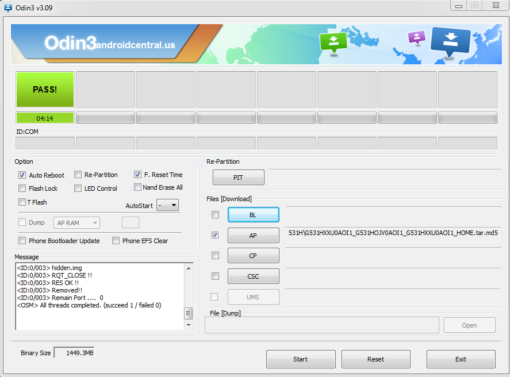This screenshot has height=377, width=510.
Task: Enable Flash Lock checkbox
Action: 22,188
